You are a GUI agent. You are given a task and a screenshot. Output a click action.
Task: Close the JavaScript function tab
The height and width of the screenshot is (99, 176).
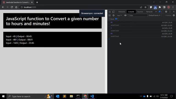click(32, 2)
